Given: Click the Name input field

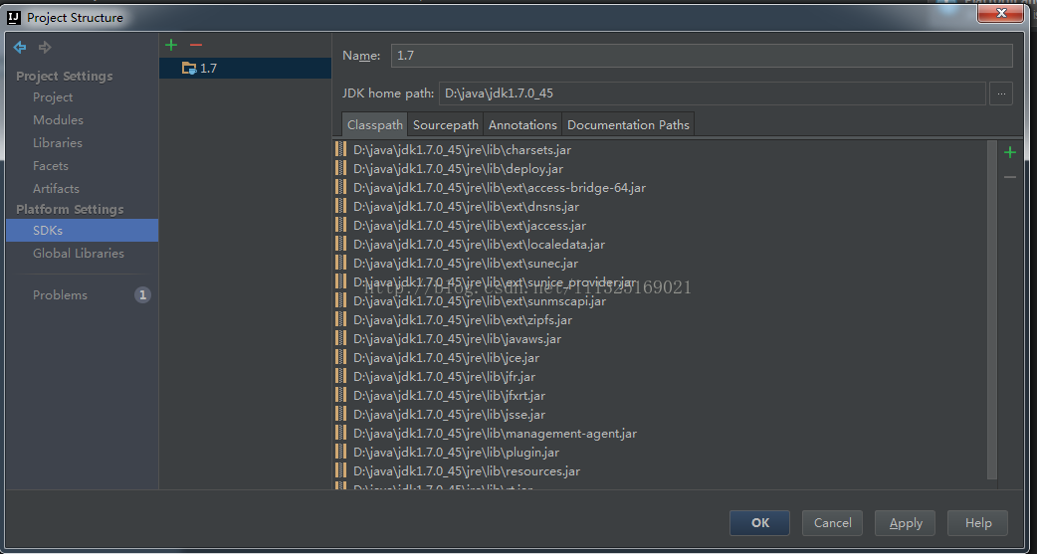Looking at the screenshot, I should tap(702, 56).
